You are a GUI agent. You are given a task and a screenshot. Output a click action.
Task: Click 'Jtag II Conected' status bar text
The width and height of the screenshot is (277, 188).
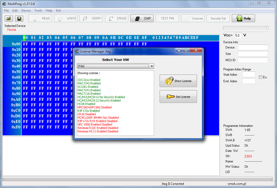tap(173, 184)
